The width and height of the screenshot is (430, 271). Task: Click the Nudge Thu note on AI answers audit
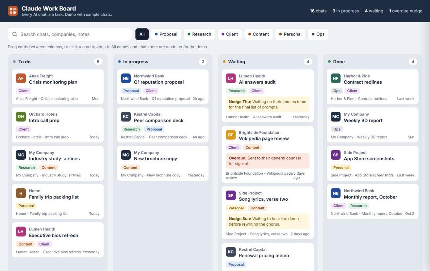pos(268,104)
